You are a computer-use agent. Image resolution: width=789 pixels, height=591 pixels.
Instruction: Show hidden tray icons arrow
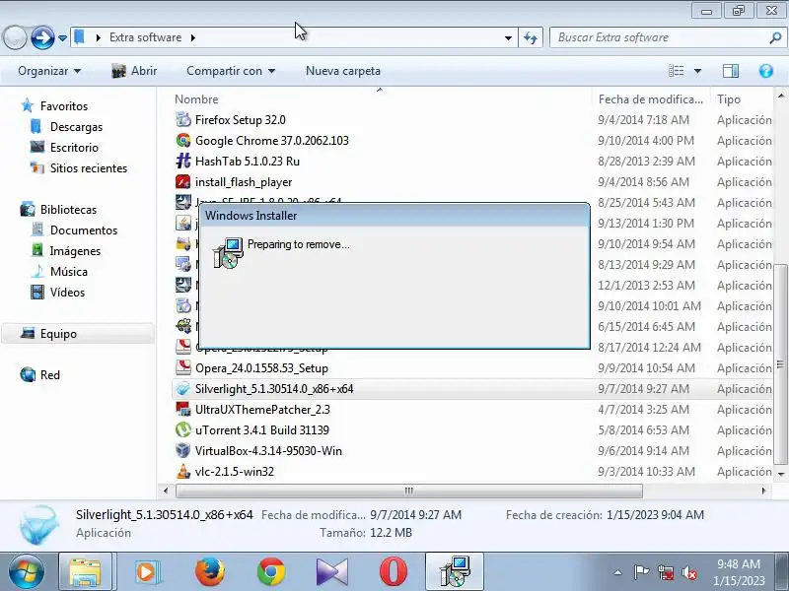pyautogui.click(x=618, y=572)
